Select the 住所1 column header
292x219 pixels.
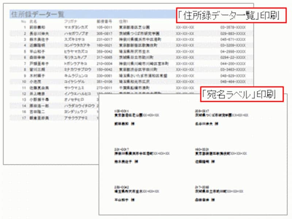[123, 22]
